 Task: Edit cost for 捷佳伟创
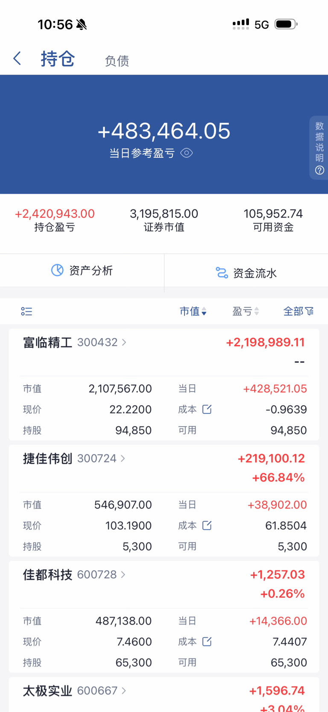point(207,526)
